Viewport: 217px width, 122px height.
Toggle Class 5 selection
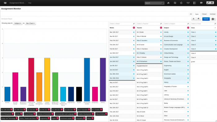(204, 45)
